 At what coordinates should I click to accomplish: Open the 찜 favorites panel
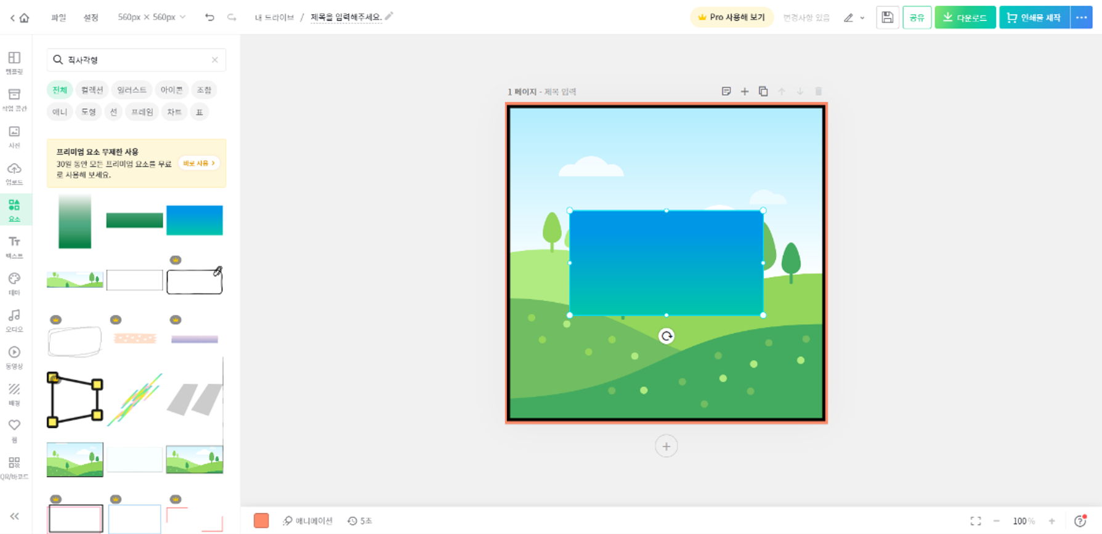tap(14, 431)
